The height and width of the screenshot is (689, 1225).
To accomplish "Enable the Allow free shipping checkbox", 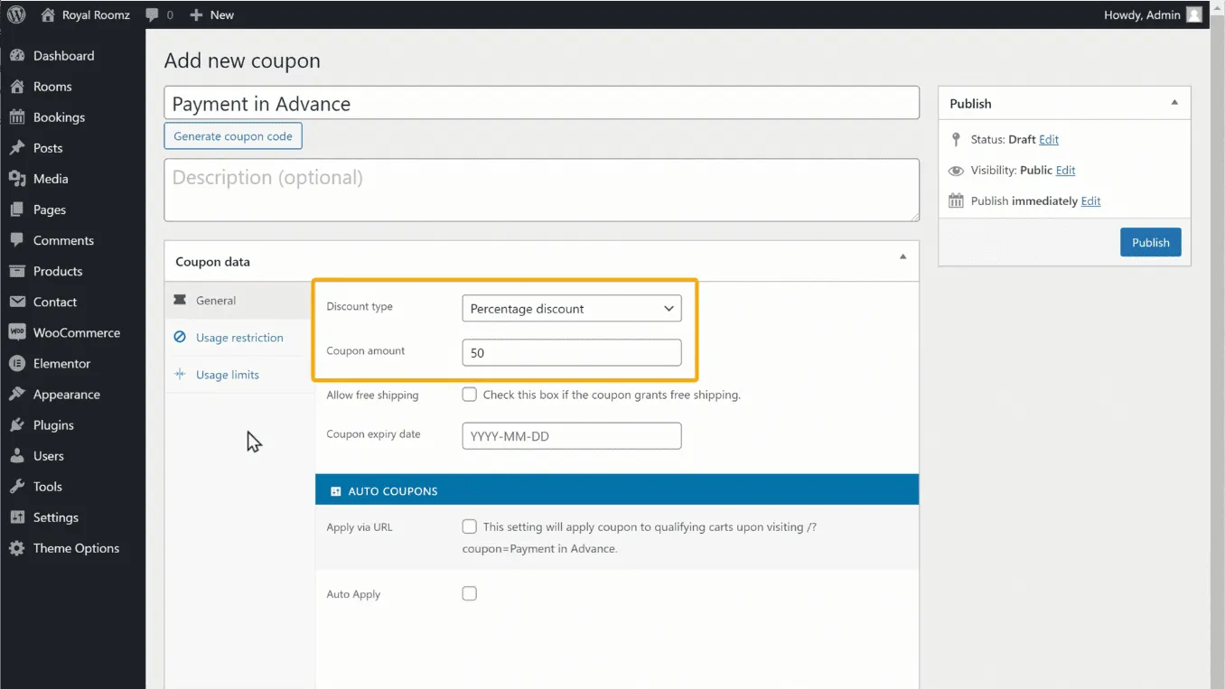I will point(469,395).
